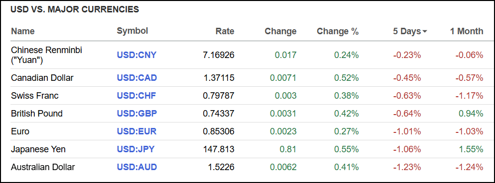The image size is (495, 183).
Task: Click the 5-day value -0.45%
Action: click(407, 78)
